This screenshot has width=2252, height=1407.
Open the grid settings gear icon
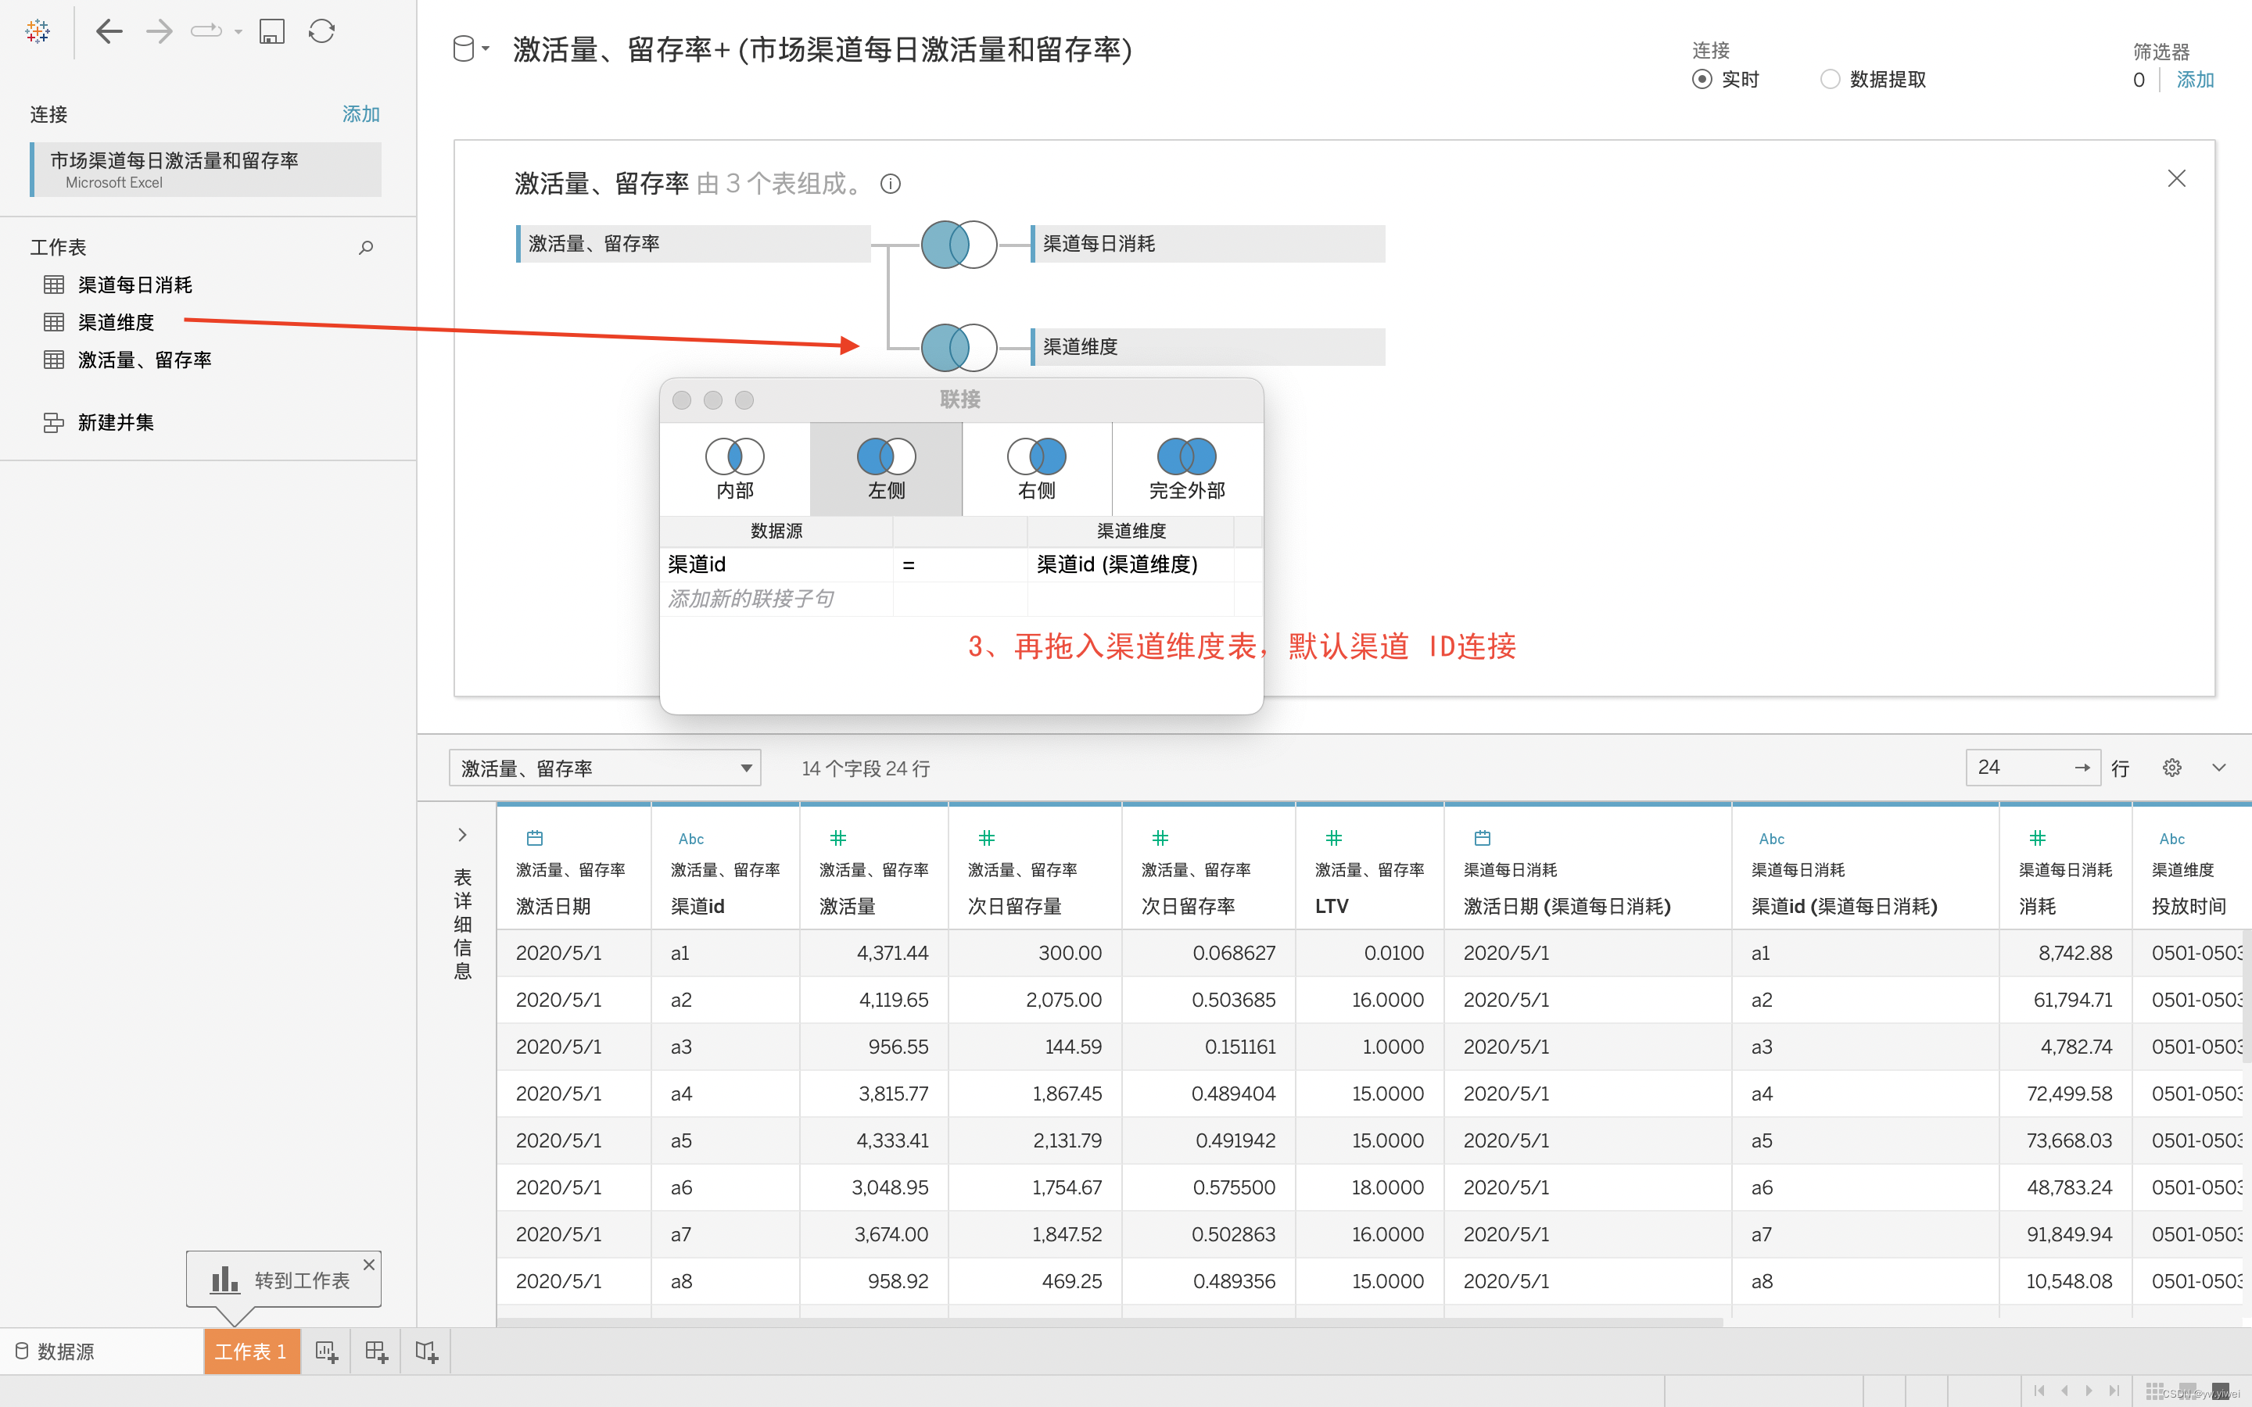tap(2171, 768)
